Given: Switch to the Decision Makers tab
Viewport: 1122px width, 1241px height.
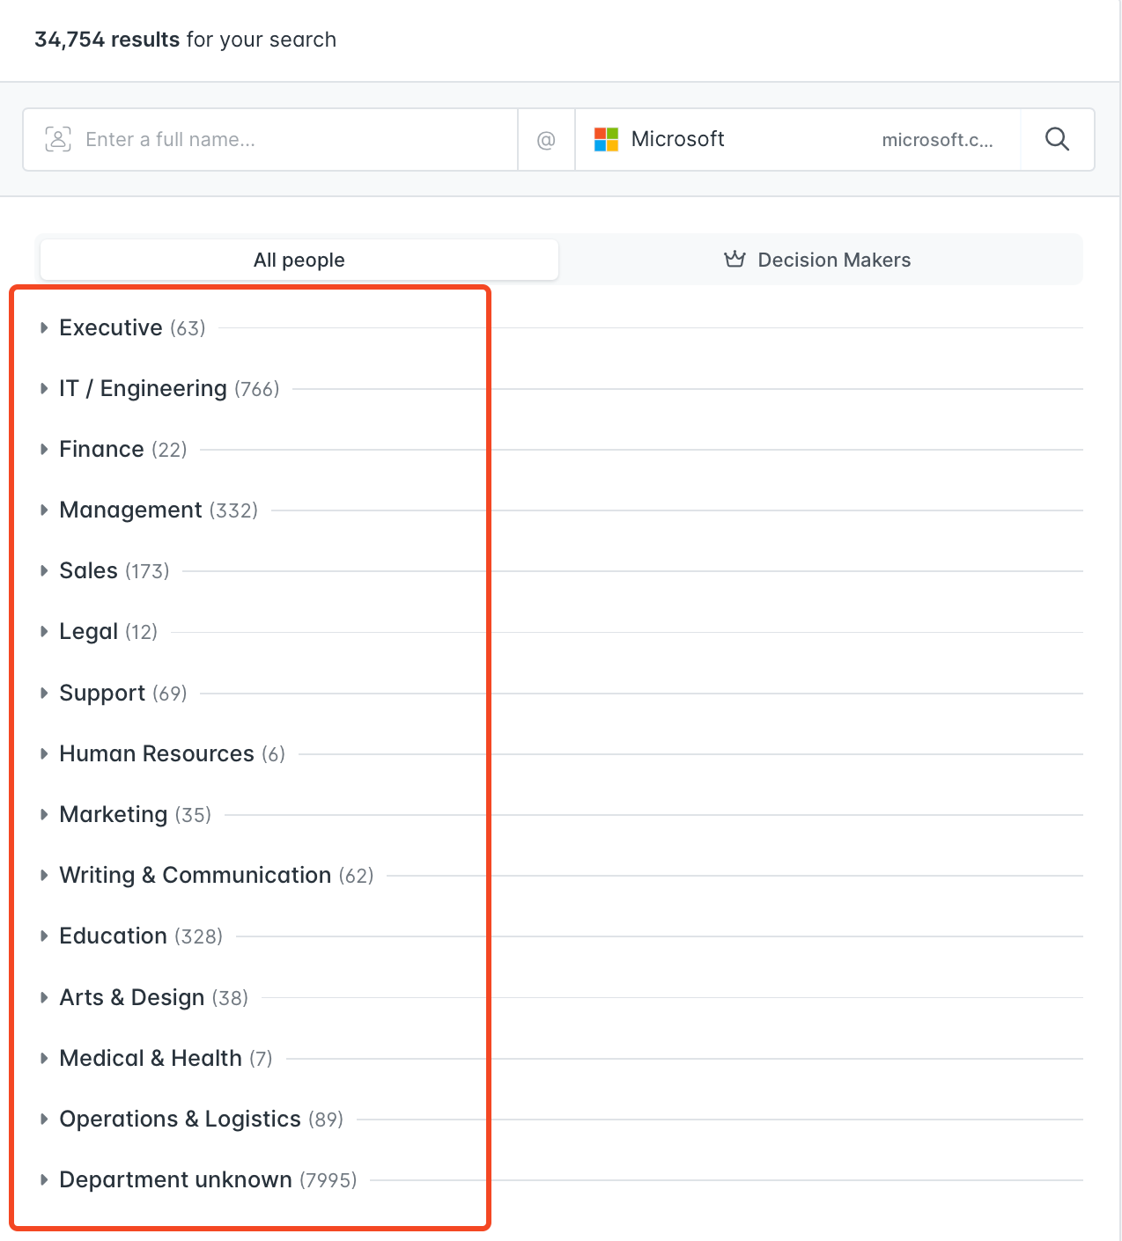Looking at the screenshot, I should [x=817, y=260].
